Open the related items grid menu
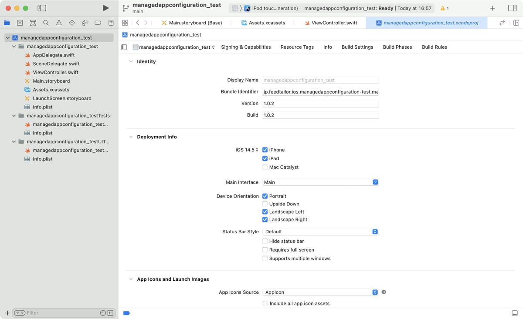This screenshot has height=319, width=523. [x=125, y=23]
